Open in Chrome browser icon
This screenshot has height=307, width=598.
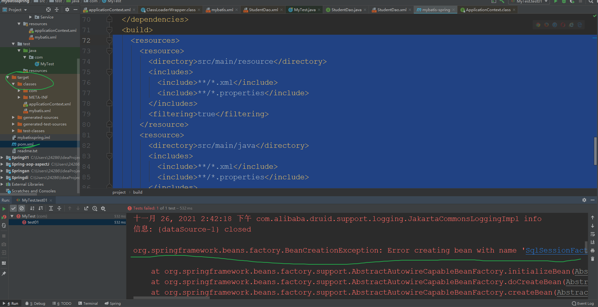(x=538, y=25)
